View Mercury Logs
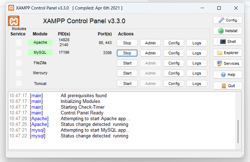The width and height of the screenshot is (250, 162). (x=197, y=73)
